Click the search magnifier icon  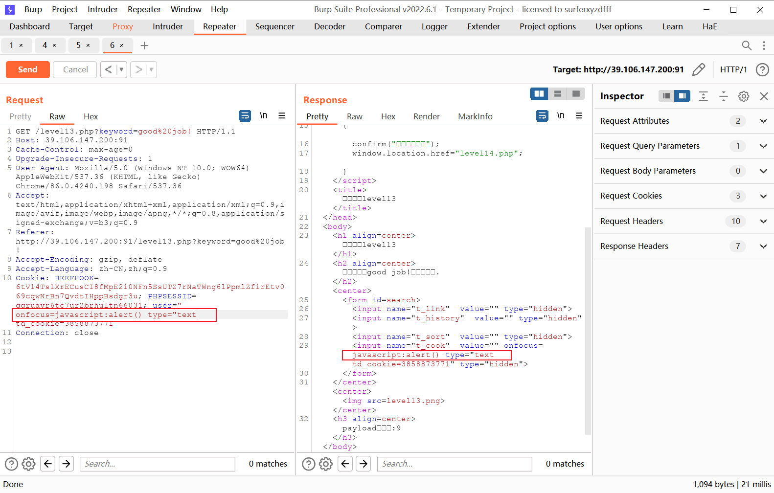[747, 45]
